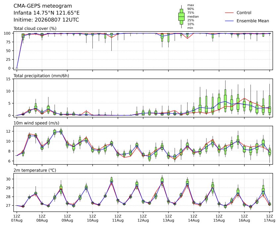Screen dimensions: 279x226
Task: Click the 'Total precipitation (mm/6h)' panel title
Action: tap(41, 76)
